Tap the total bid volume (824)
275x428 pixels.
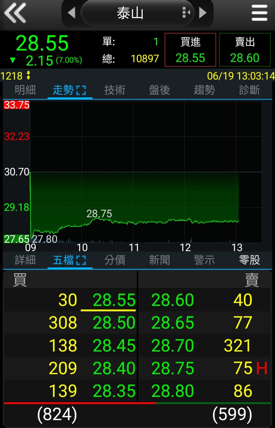point(57,415)
